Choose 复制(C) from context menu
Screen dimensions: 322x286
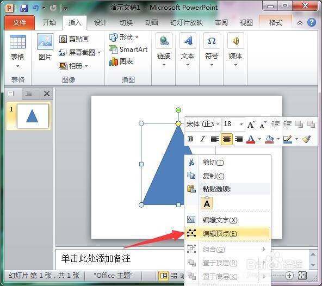(x=227, y=176)
